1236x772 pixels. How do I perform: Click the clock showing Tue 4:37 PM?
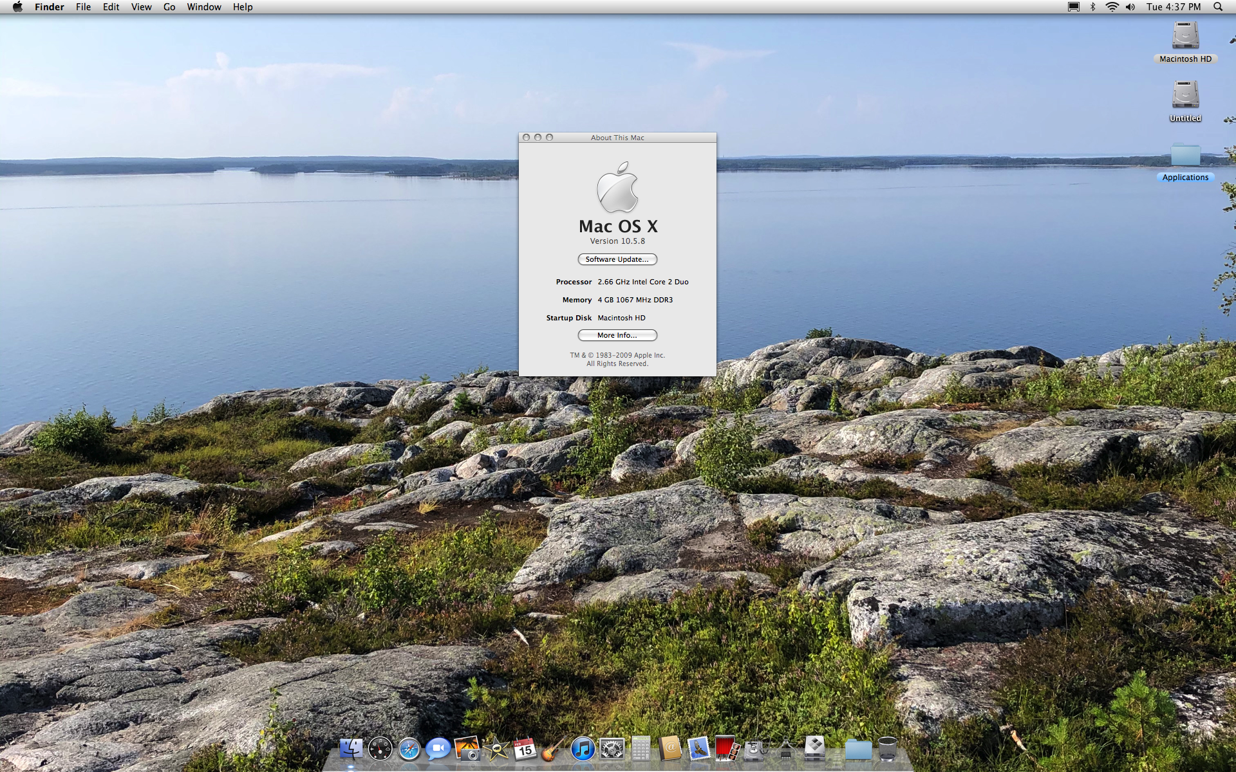1174,6
